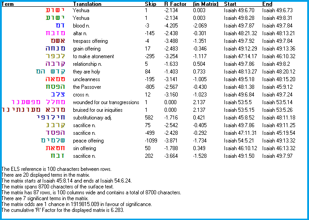Click the Start column header
309x220 pixels.
tap(230, 4)
